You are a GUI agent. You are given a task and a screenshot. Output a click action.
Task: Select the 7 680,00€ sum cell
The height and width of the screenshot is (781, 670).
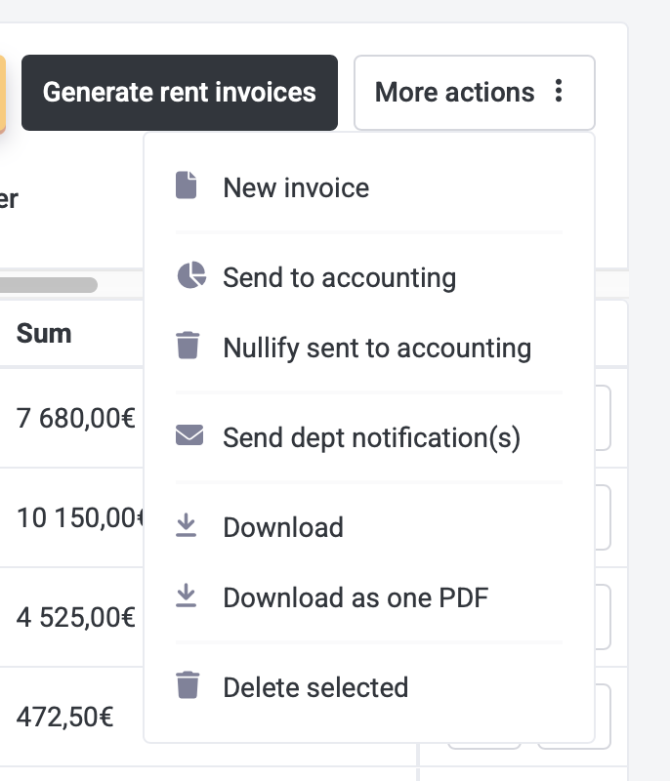(75, 418)
